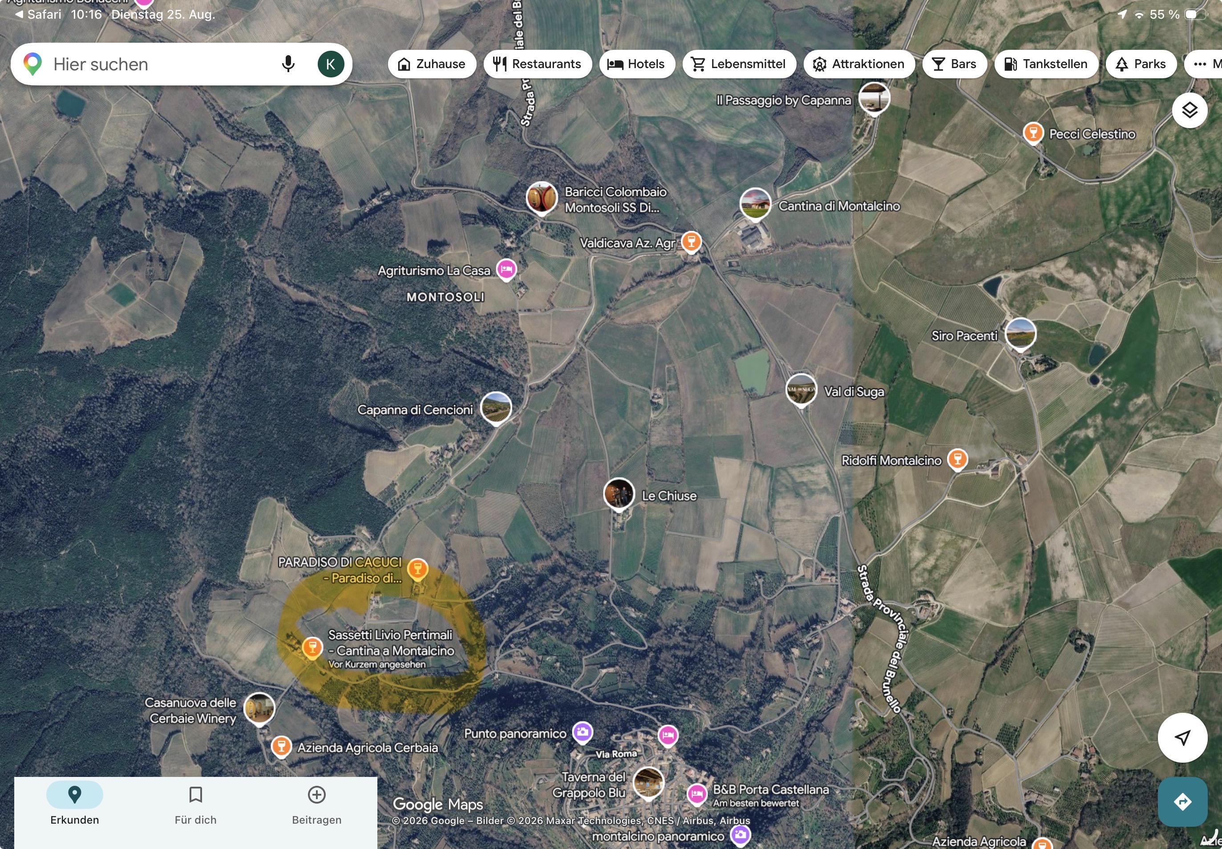Tap the montalcino panoramico camera pin
The image size is (1222, 849).
pos(740,835)
